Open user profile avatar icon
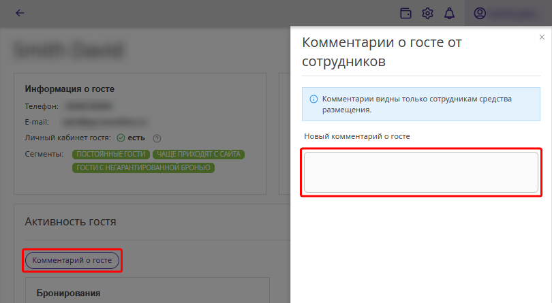 tap(480, 14)
